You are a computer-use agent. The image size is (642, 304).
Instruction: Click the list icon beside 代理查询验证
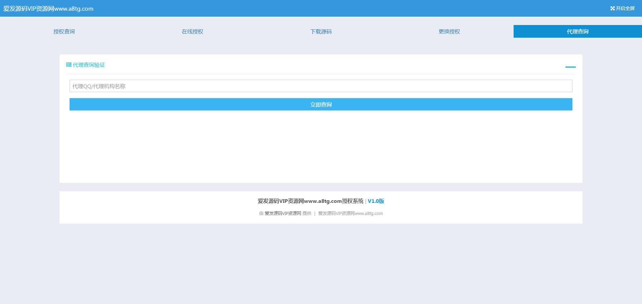click(x=69, y=65)
